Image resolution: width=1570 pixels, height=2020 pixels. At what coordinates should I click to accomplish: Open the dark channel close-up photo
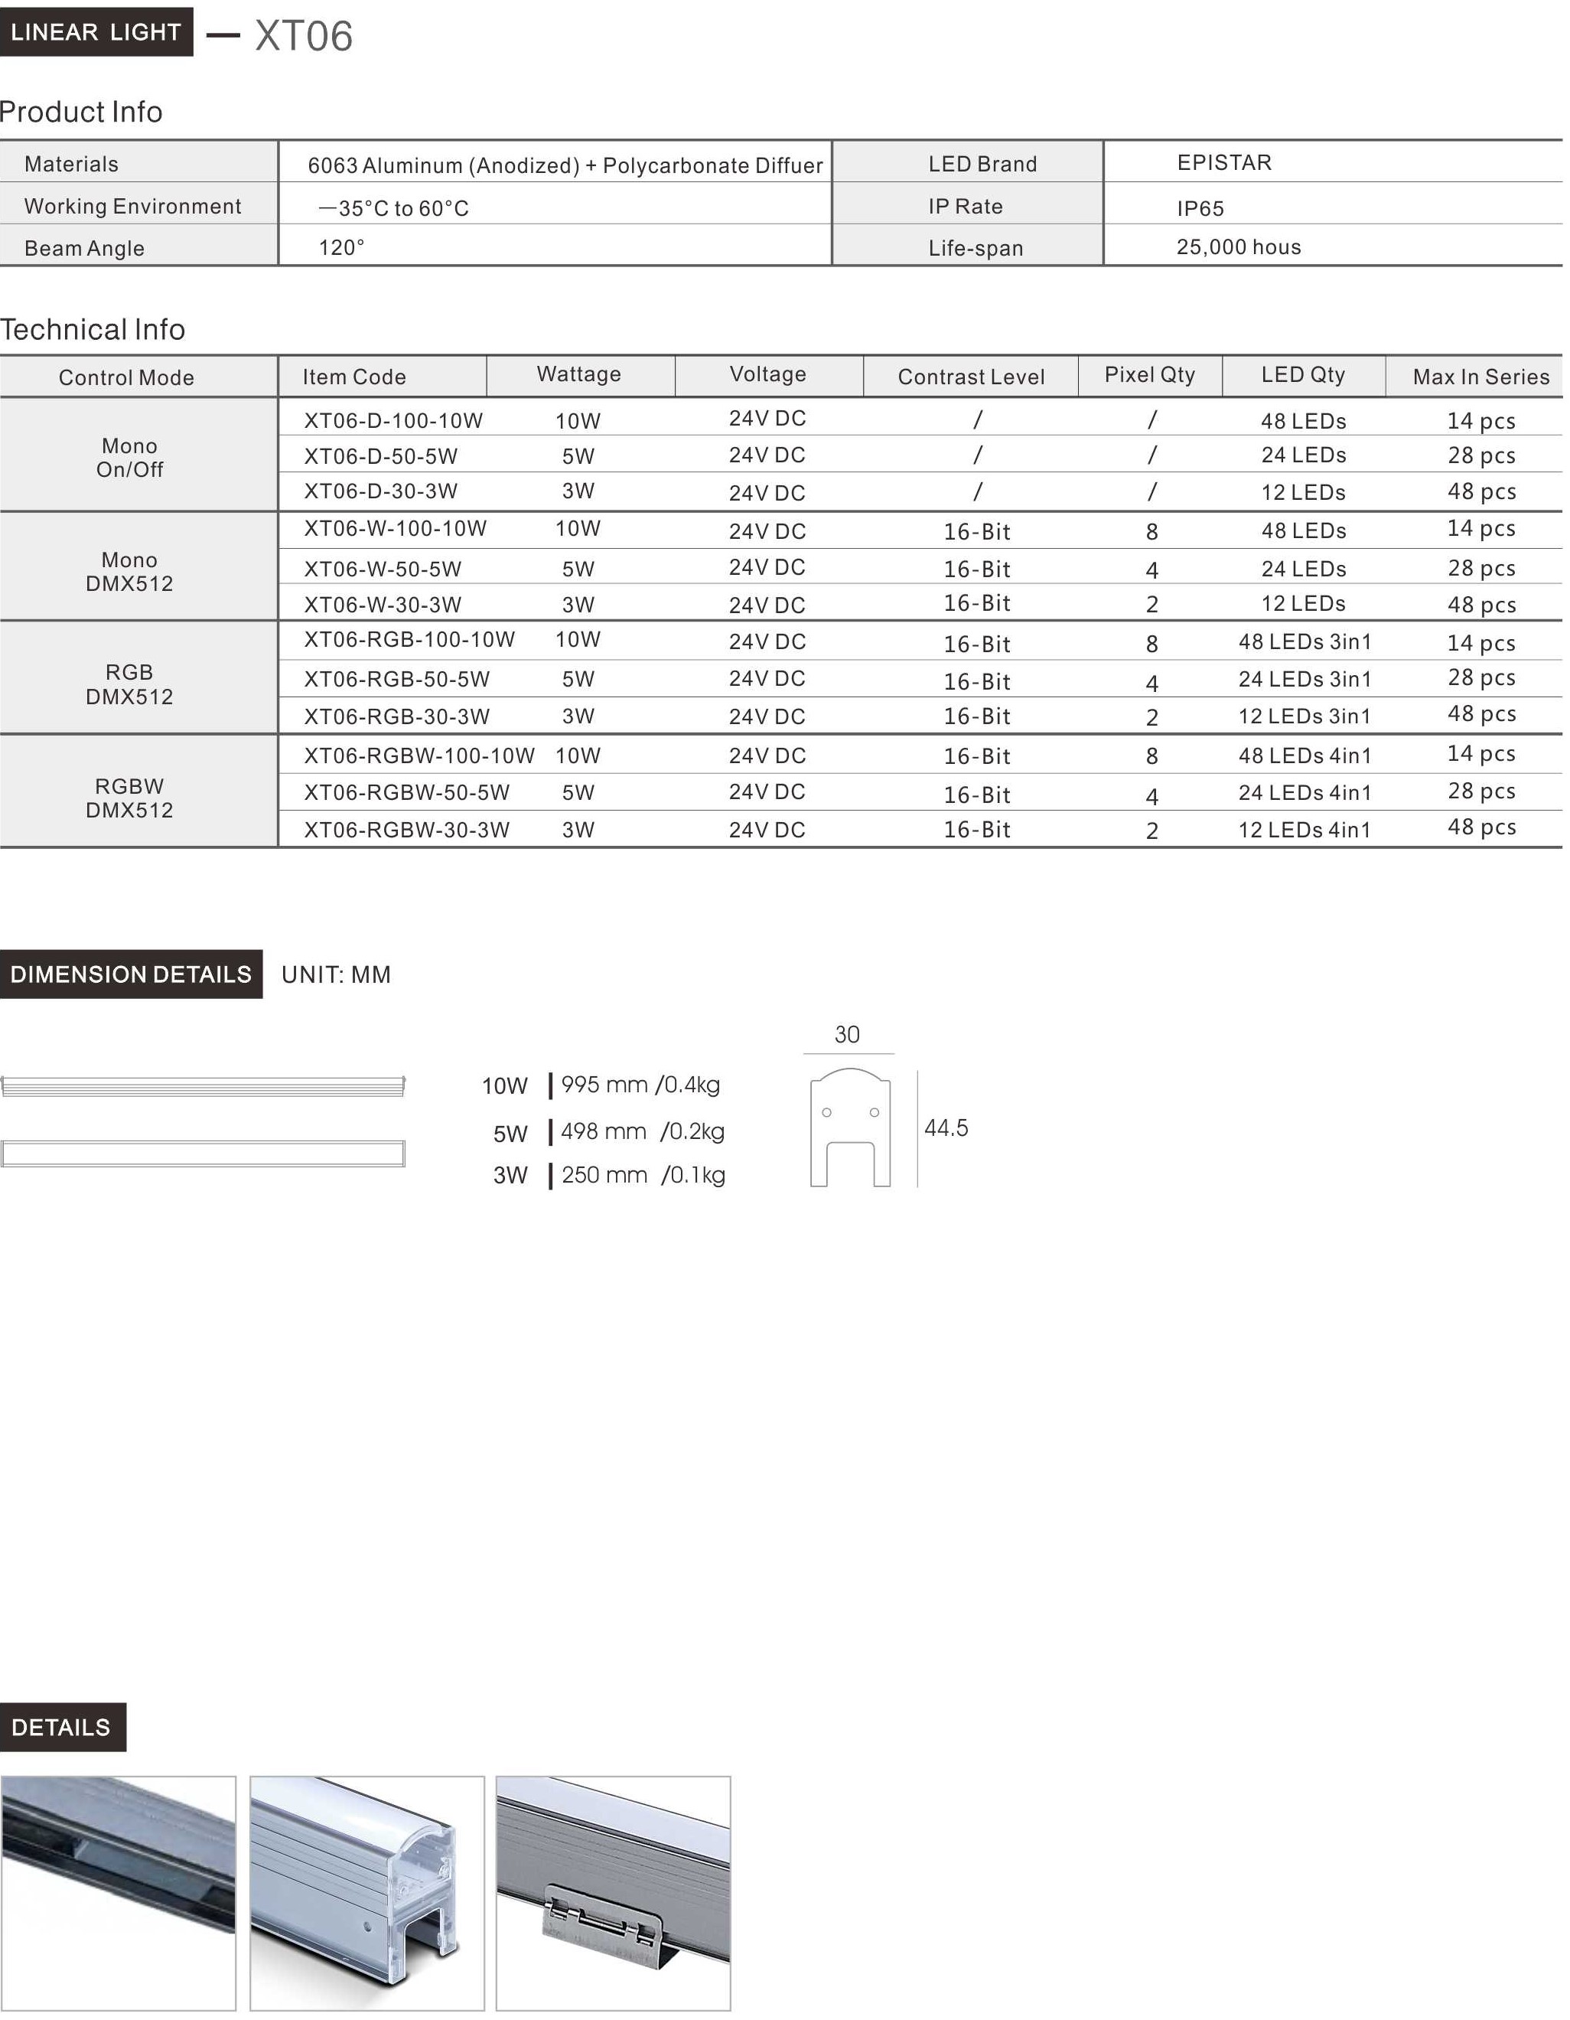coord(119,1892)
